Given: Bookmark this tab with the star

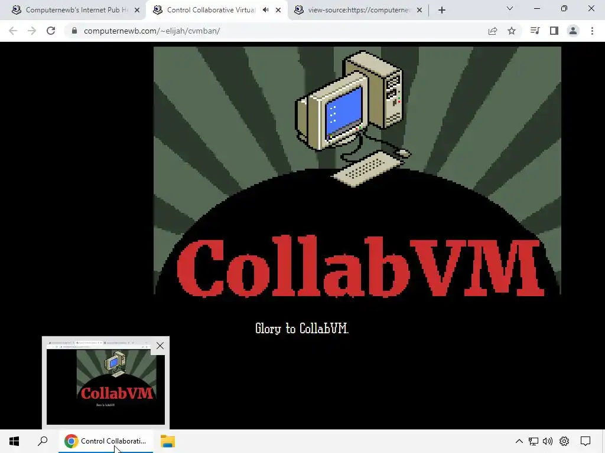Looking at the screenshot, I should tap(512, 31).
